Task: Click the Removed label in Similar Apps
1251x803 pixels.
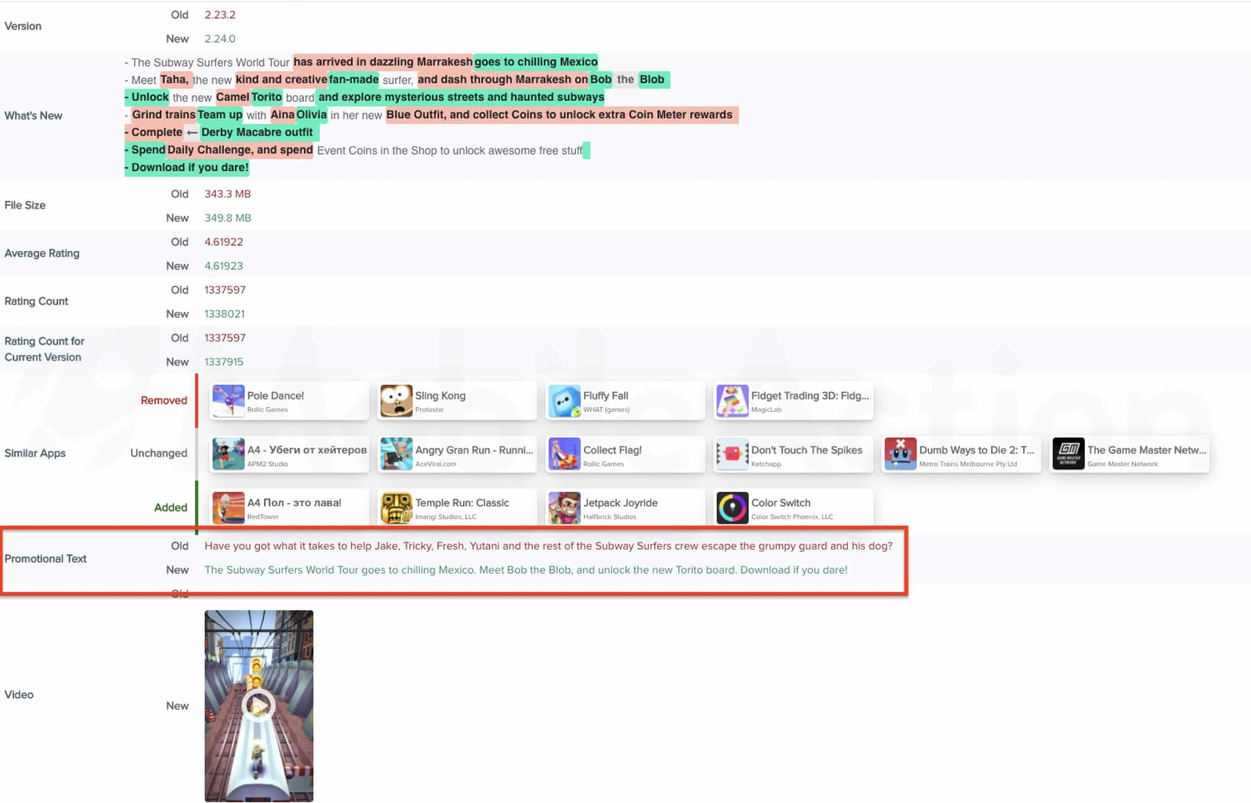Action: pyautogui.click(x=164, y=400)
